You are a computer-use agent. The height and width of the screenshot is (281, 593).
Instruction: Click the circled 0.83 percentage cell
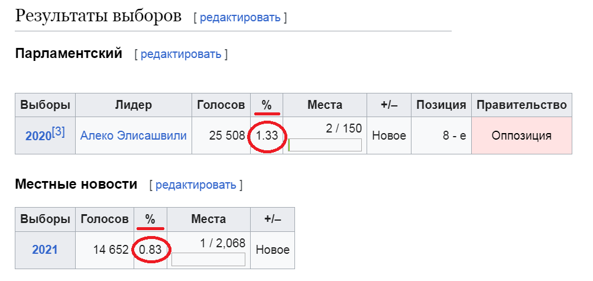[x=150, y=250]
